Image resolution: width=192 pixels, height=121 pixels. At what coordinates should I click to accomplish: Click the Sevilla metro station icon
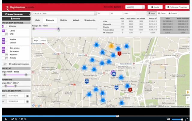(x=104, y=73)
